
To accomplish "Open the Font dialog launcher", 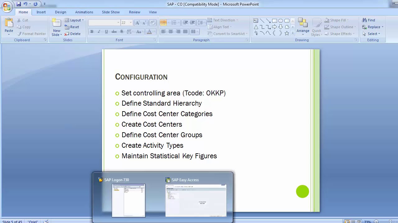I will pos(155,40).
